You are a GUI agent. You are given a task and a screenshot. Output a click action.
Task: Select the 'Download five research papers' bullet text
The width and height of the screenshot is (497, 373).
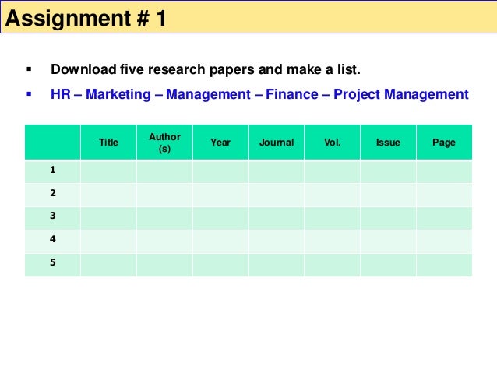[206, 69]
